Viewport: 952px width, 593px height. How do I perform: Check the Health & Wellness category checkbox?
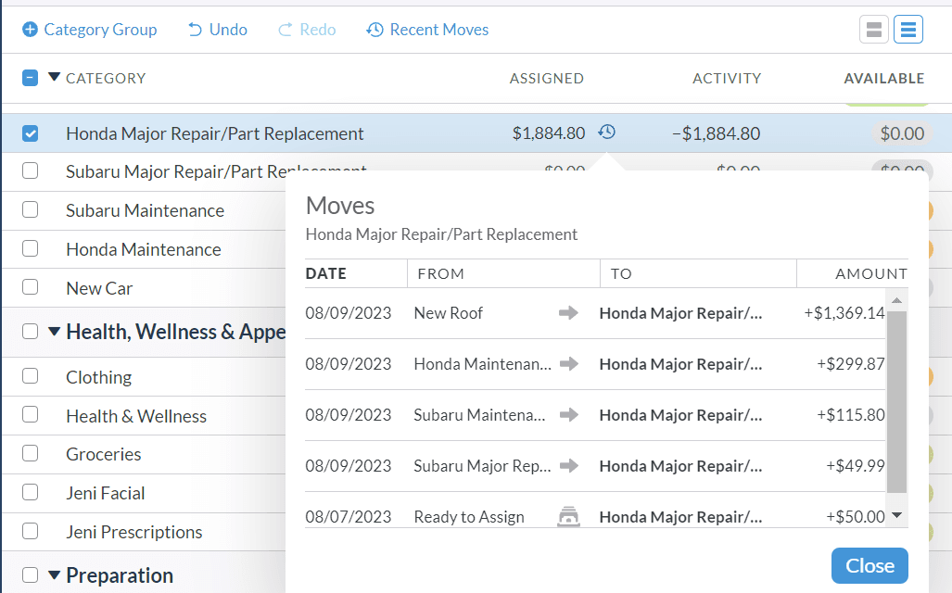pyautogui.click(x=30, y=415)
